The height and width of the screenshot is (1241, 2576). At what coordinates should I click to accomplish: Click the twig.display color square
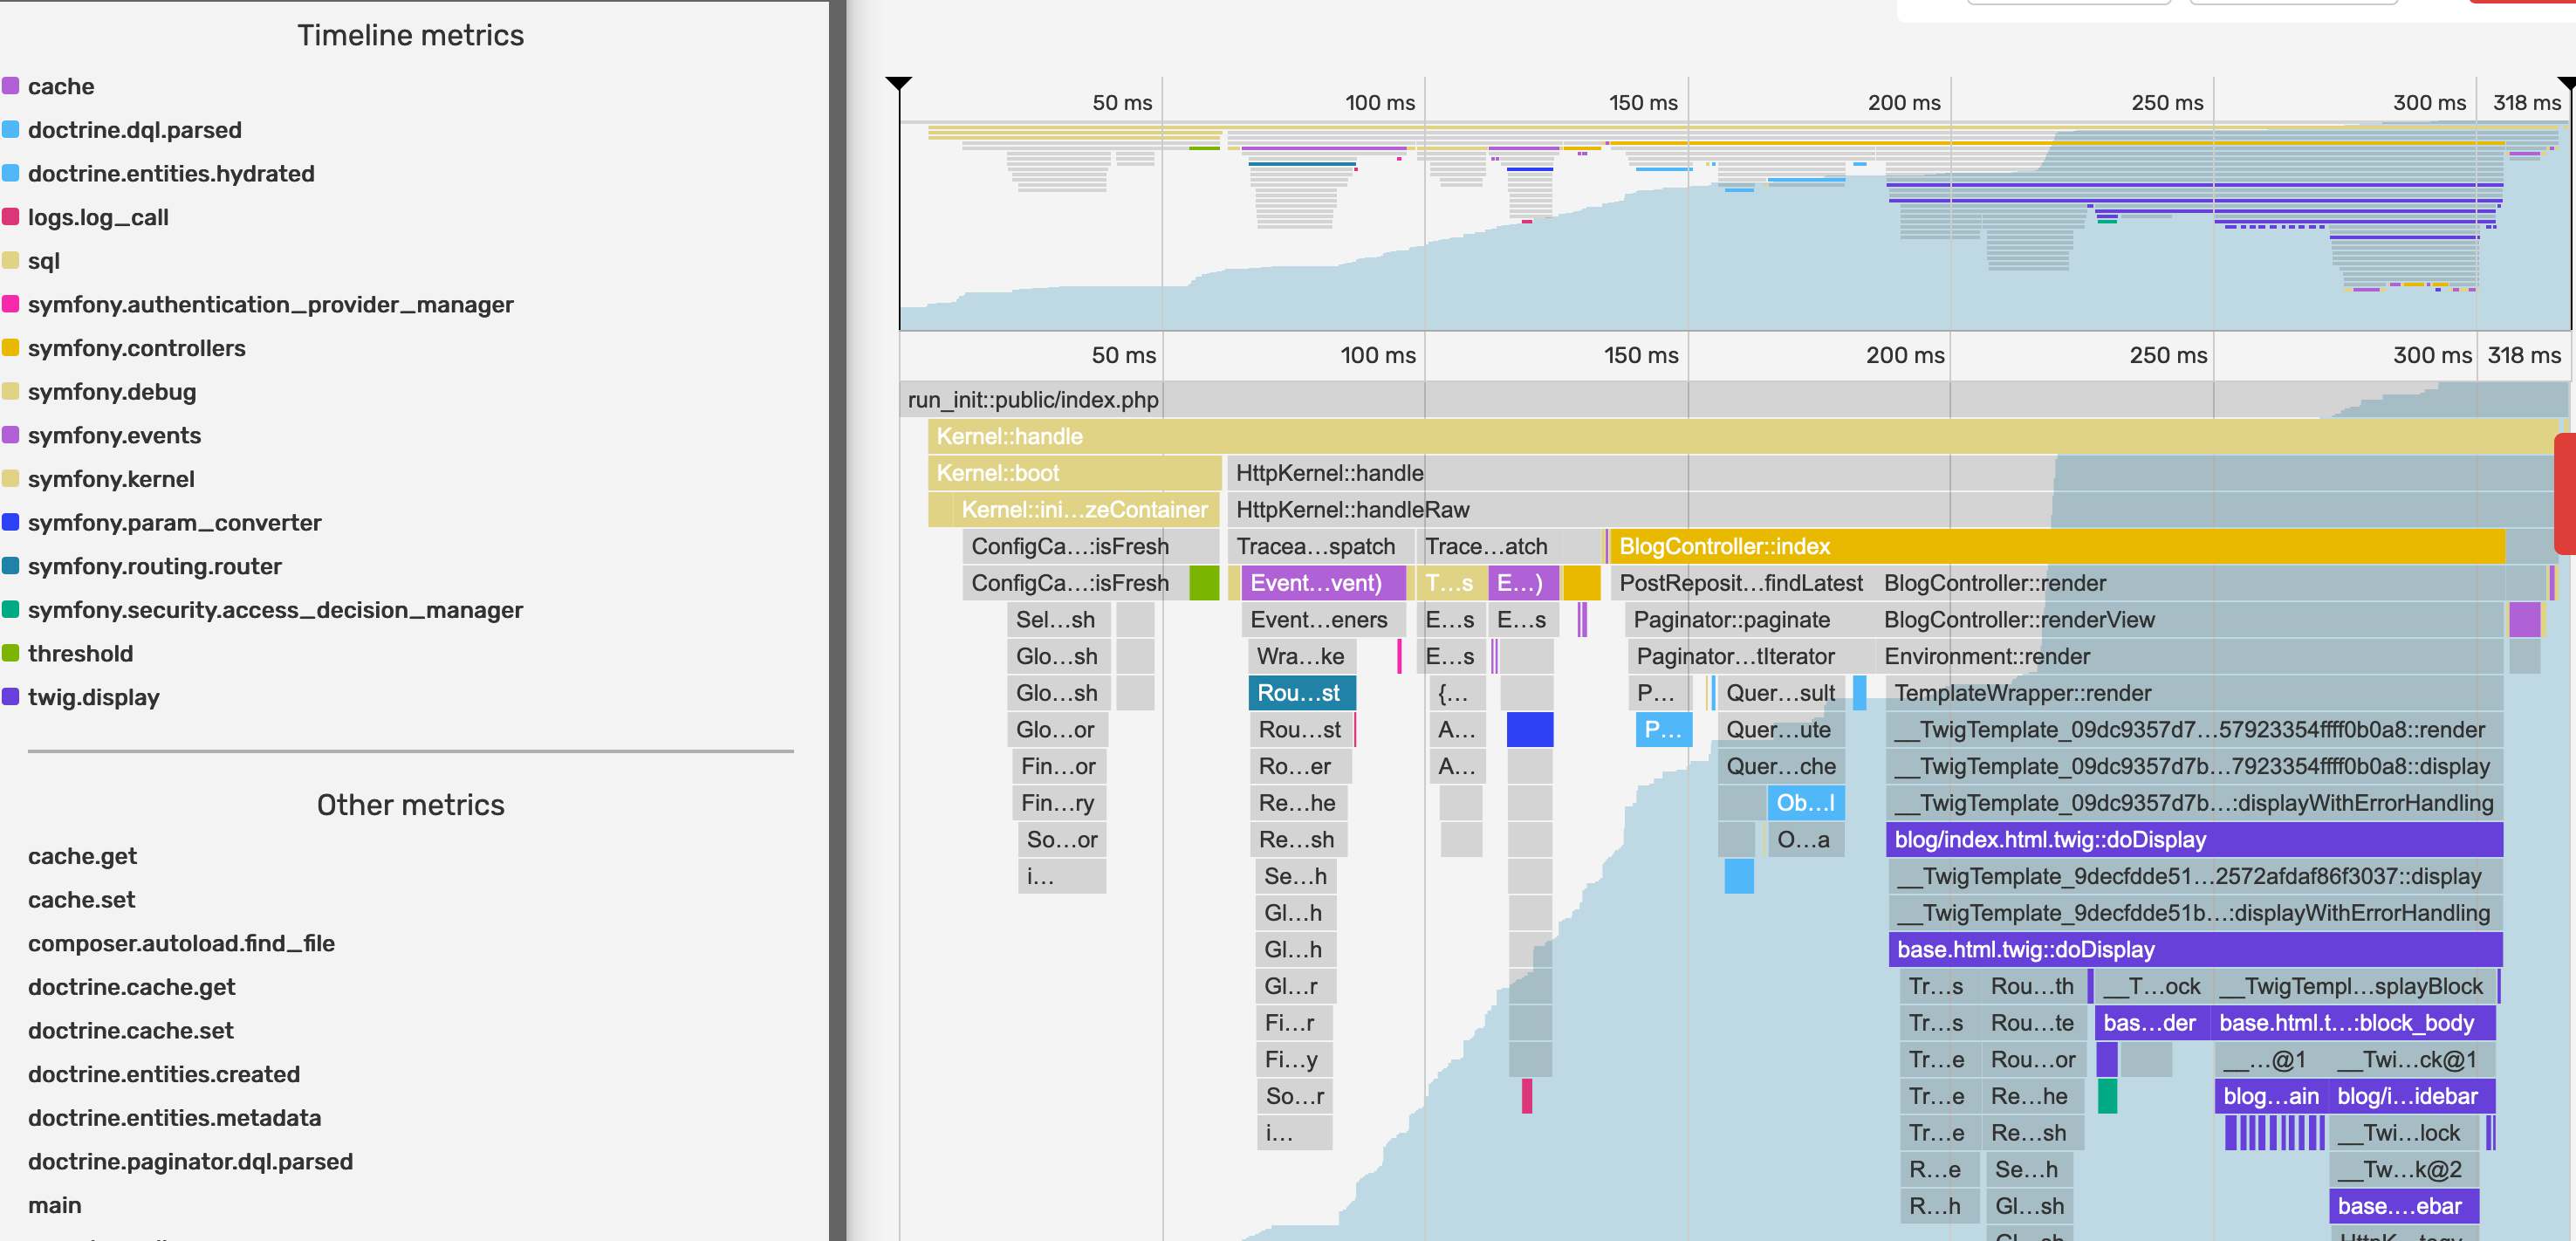tap(11, 697)
